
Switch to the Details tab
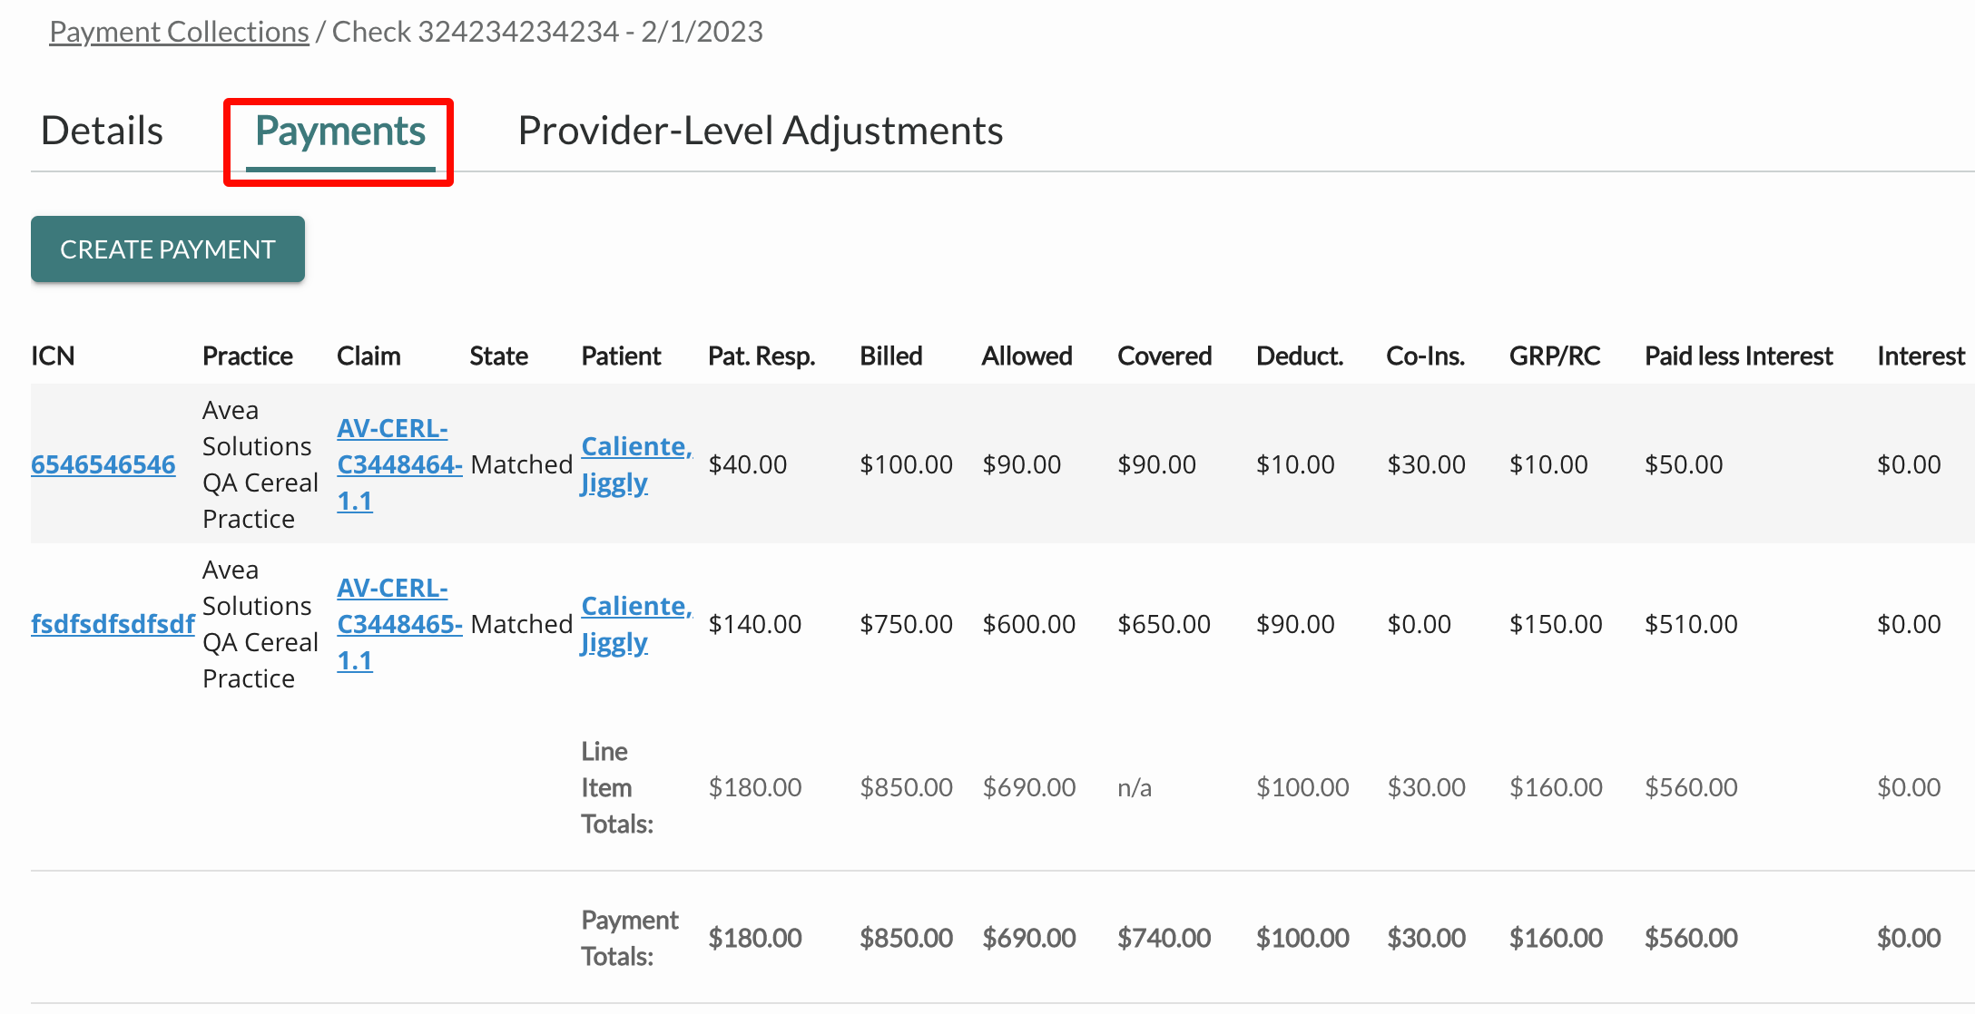point(102,131)
